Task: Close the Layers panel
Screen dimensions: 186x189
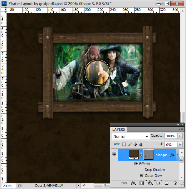Action: [x=183, y=125]
